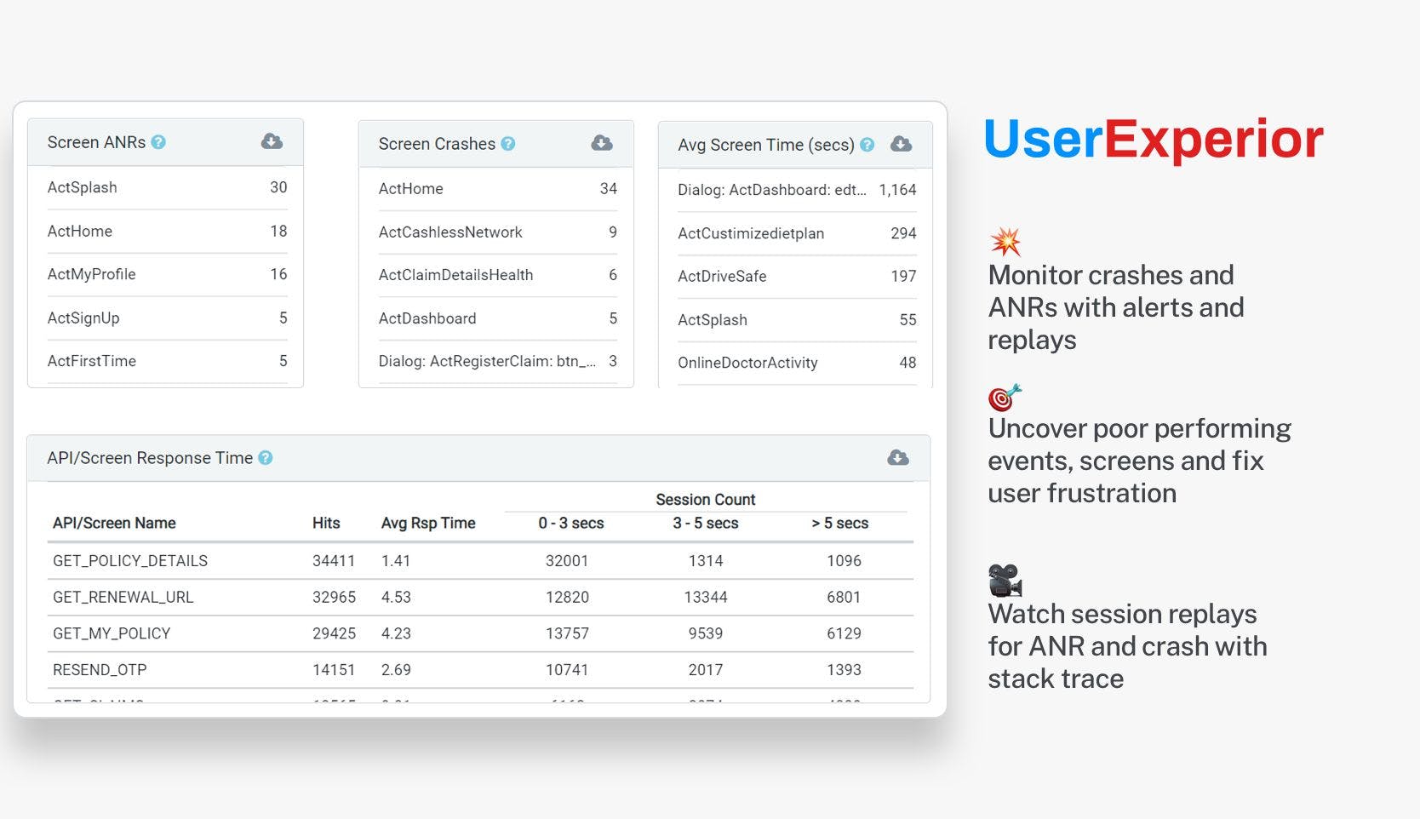Export API/Screen Response Time via cloud icon

[896, 458]
